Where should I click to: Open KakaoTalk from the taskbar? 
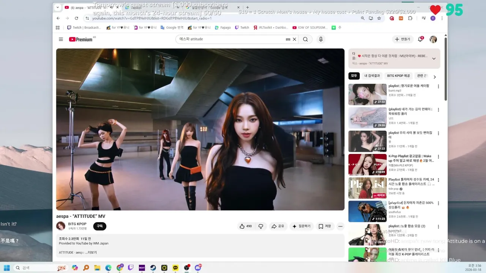pyautogui.click(x=175, y=268)
